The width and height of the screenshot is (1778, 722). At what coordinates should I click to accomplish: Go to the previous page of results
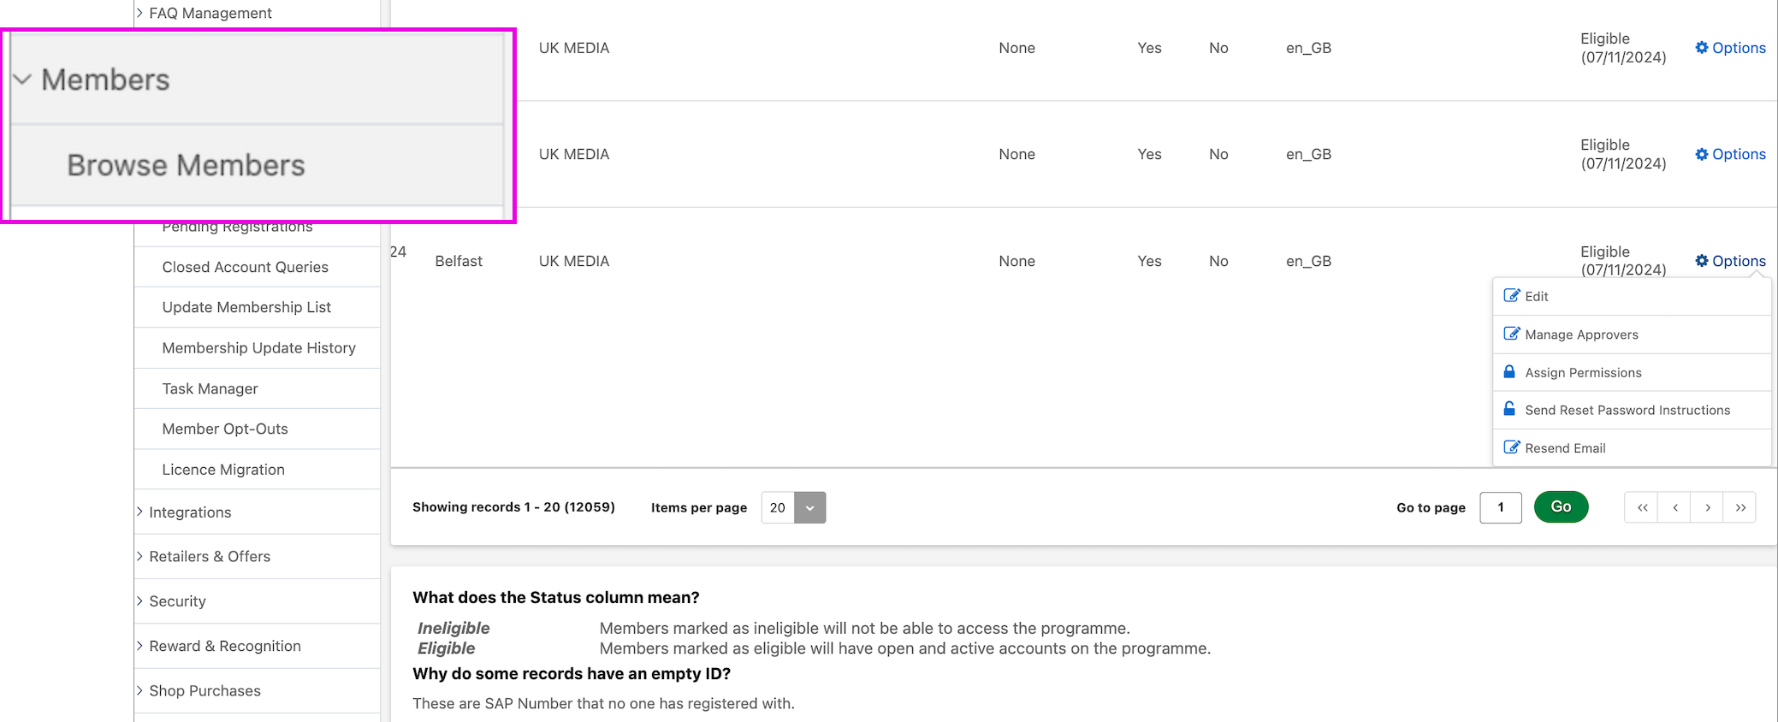(x=1674, y=507)
